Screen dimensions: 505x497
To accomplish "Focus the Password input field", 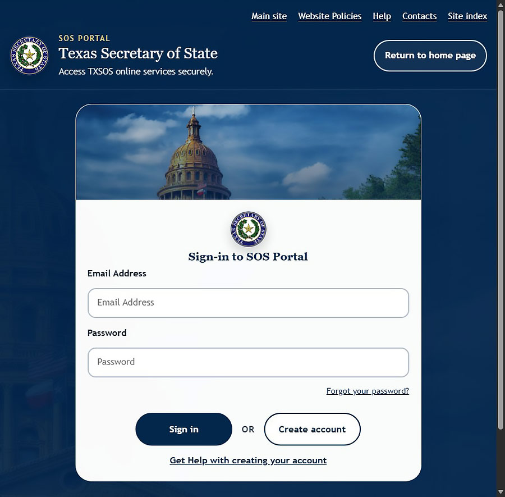I will click(x=249, y=362).
